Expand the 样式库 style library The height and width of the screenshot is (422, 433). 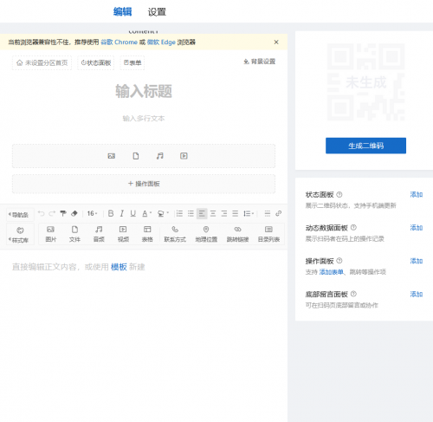pos(20,234)
